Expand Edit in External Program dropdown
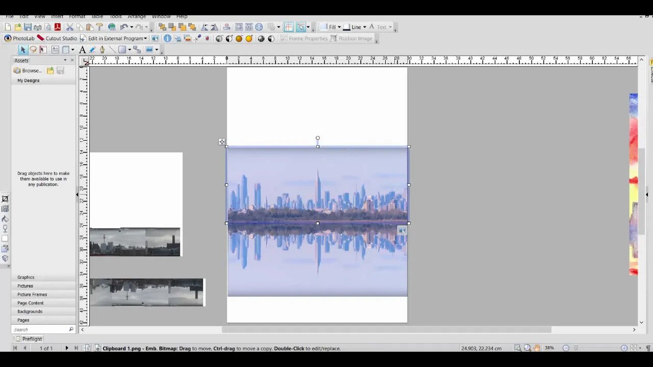This screenshot has height=367, width=653. (145, 38)
